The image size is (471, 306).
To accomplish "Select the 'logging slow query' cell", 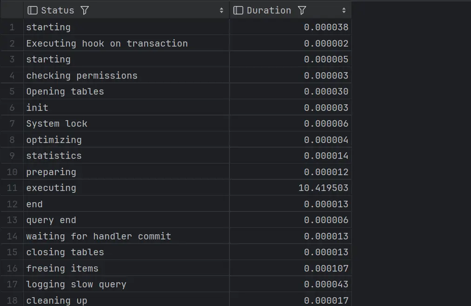I will click(76, 285).
